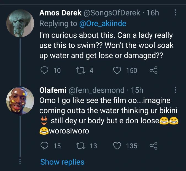
Task: Reply to Olafemi's tweet
Action: (44, 146)
